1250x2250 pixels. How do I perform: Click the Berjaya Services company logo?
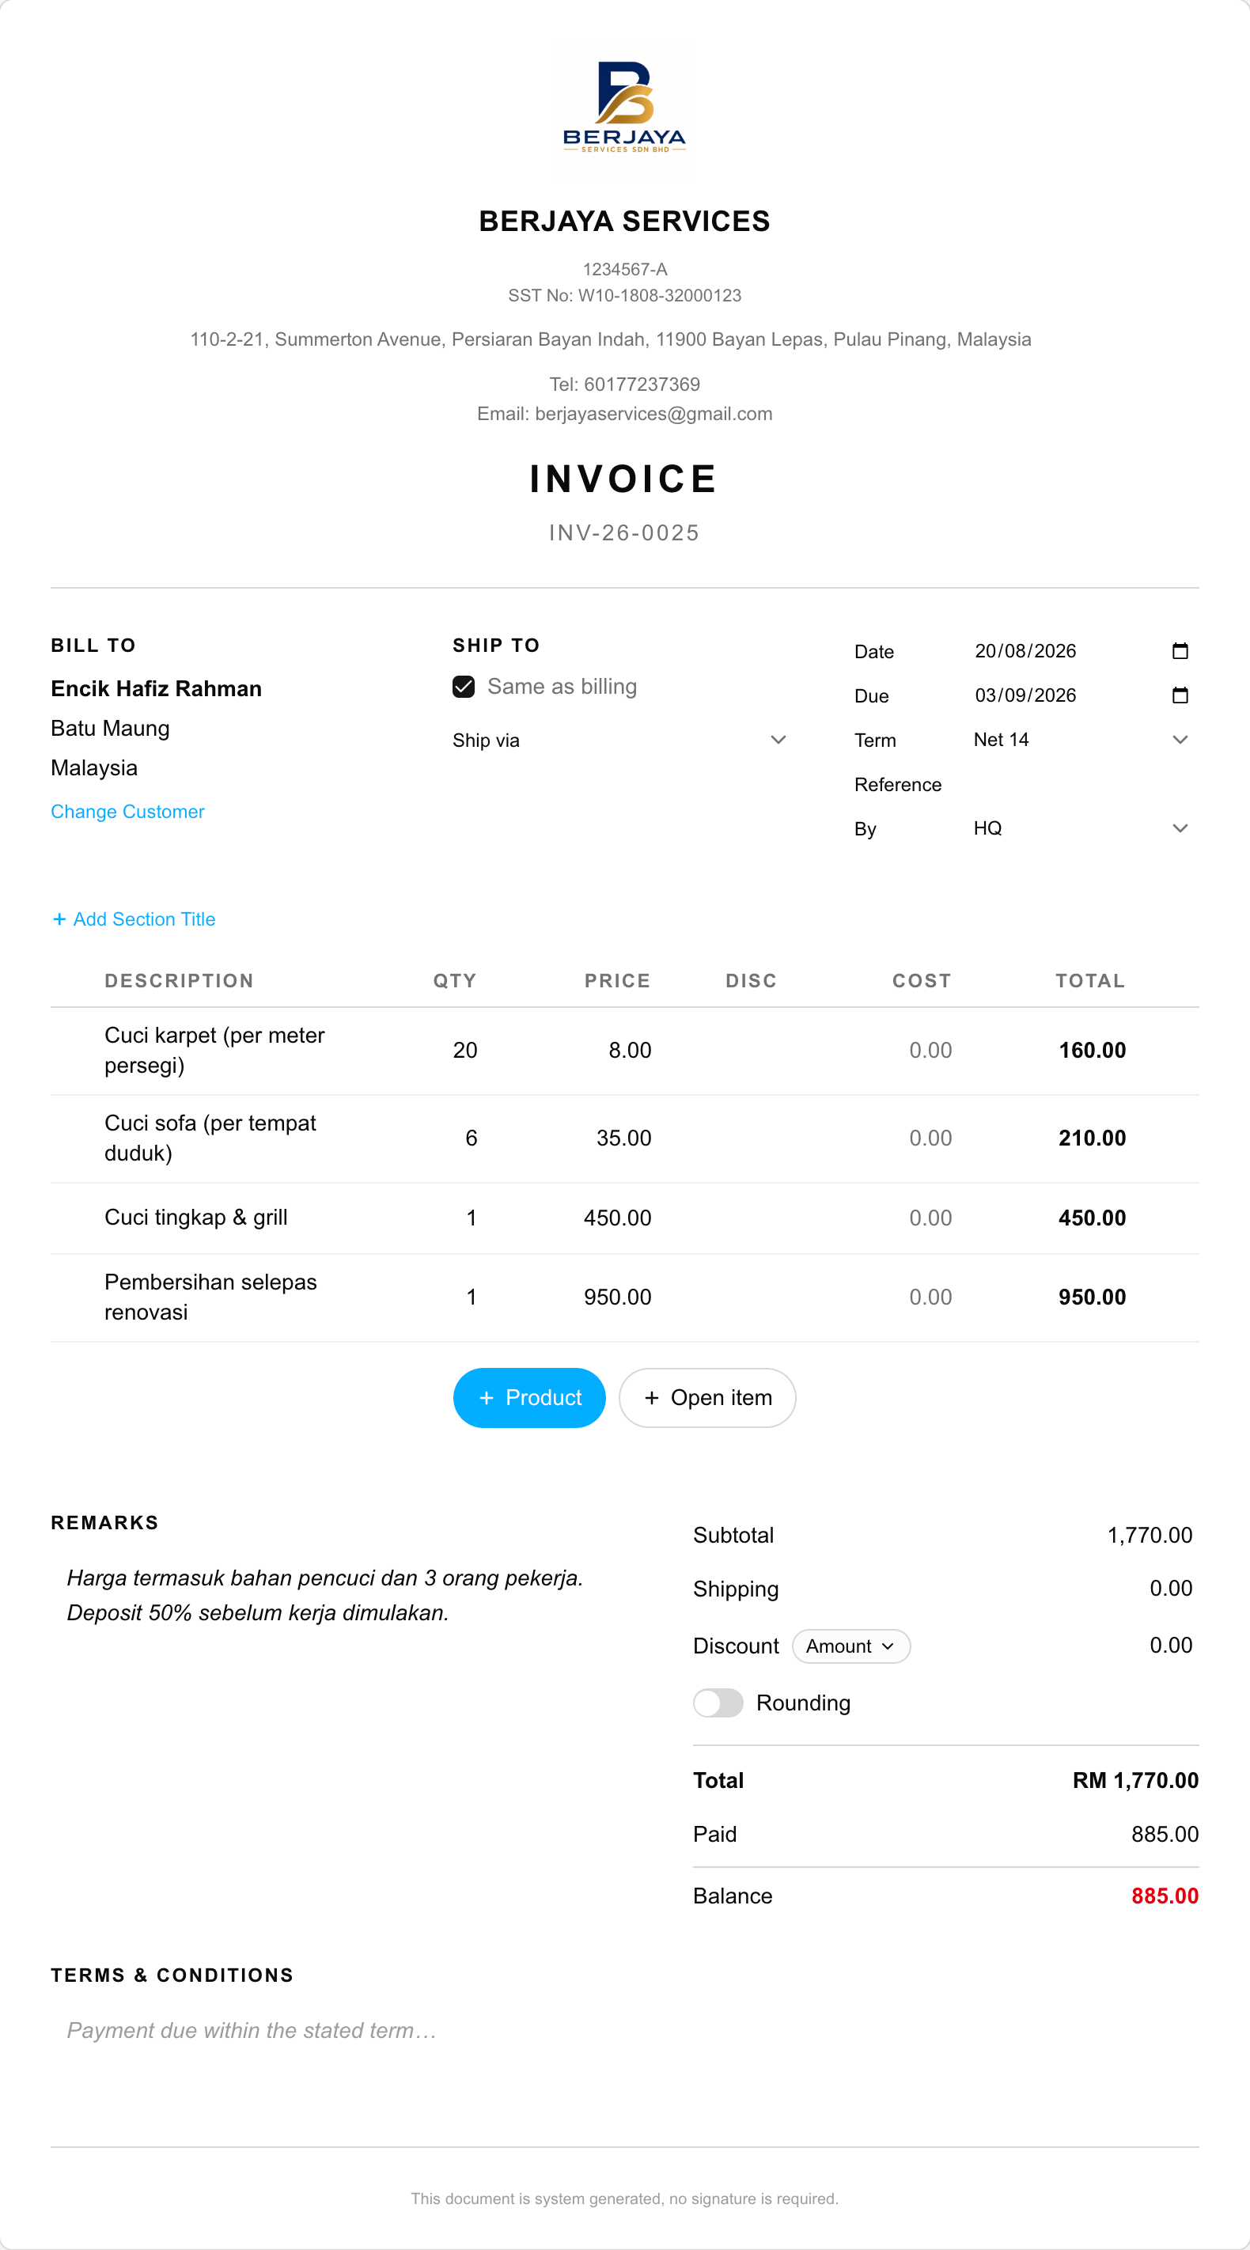[x=624, y=109]
